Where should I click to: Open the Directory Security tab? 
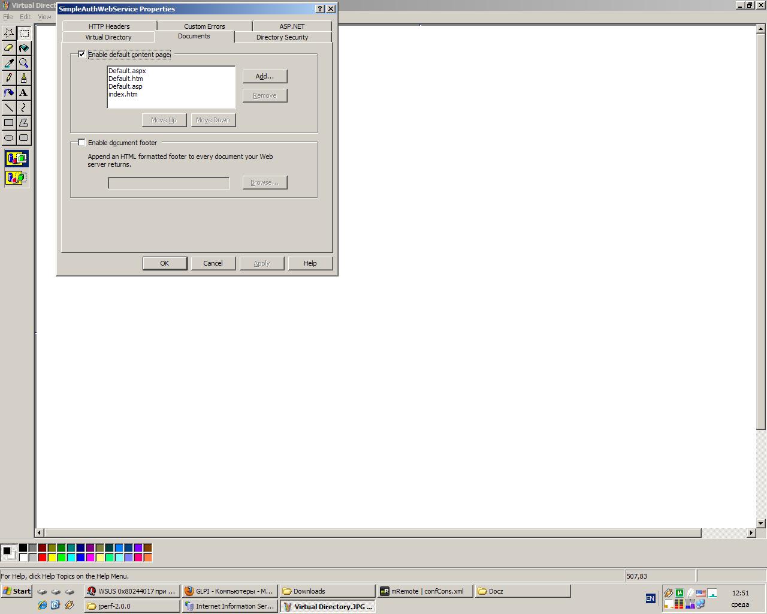(282, 37)
